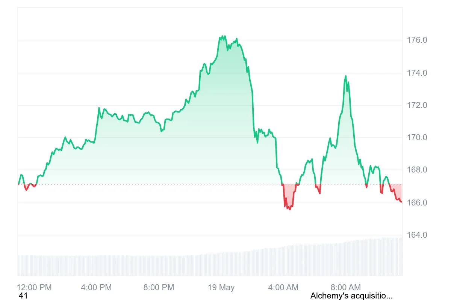Select the 8:00 AM time label
The height and width of the screenshot is (300, 451).
[x=345, y=288]
